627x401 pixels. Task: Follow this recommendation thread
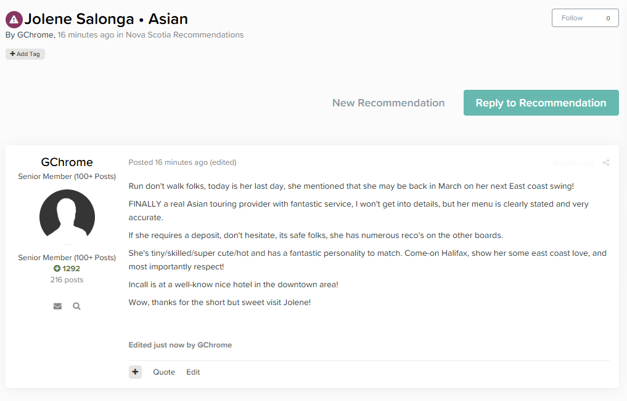click(x=572, y=18)
